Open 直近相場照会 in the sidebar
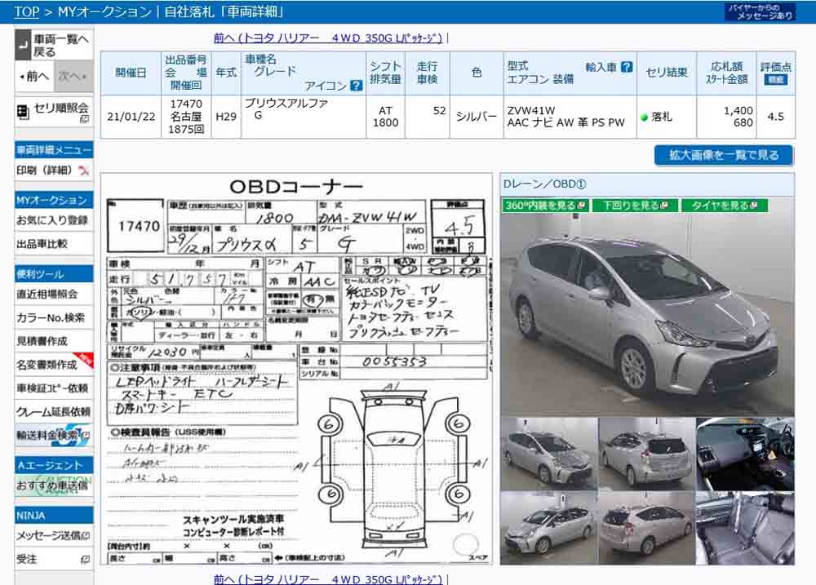 tap(54, 294)
